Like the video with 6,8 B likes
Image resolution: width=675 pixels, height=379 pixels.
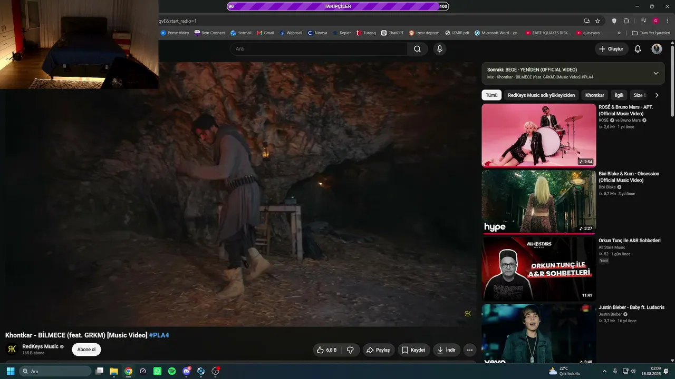click(x=327, y=350)
